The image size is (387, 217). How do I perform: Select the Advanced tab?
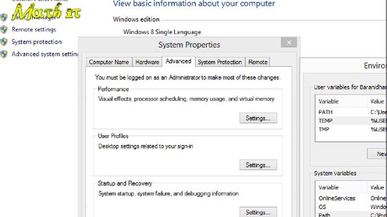(x=178, y=61)
